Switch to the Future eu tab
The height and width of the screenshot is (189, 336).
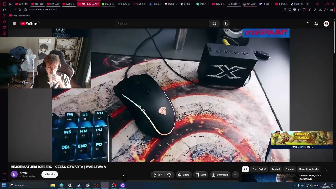[155, 4]
